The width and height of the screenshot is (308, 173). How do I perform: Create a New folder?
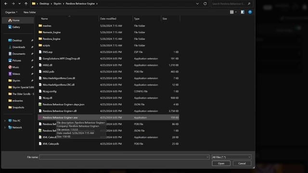coord(30,12)
